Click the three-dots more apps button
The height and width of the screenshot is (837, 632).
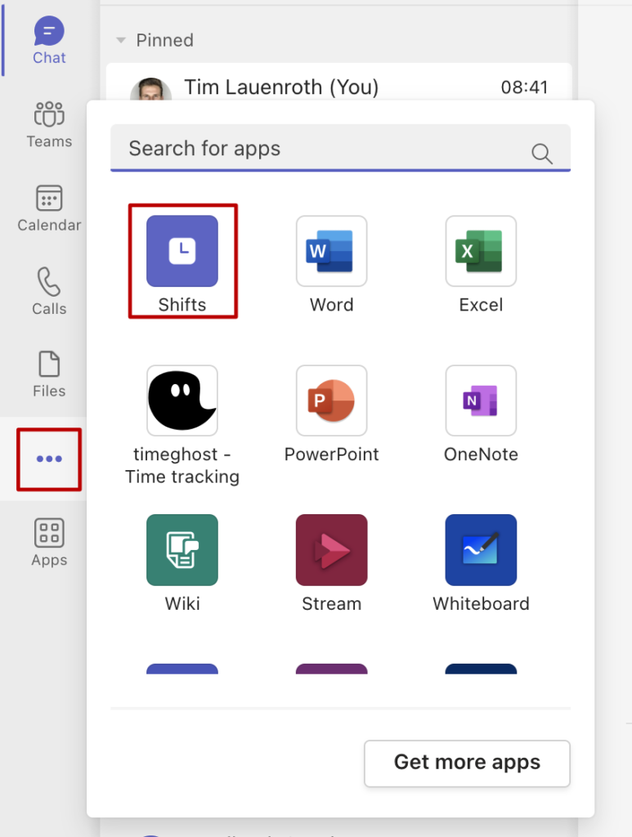click(x=49, y=459)
